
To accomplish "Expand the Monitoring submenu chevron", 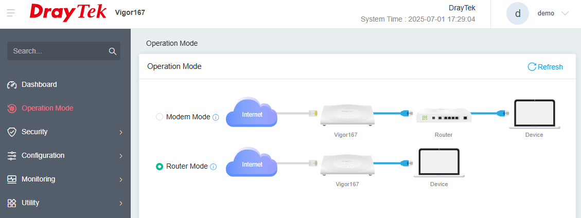I will click(121, 179).
